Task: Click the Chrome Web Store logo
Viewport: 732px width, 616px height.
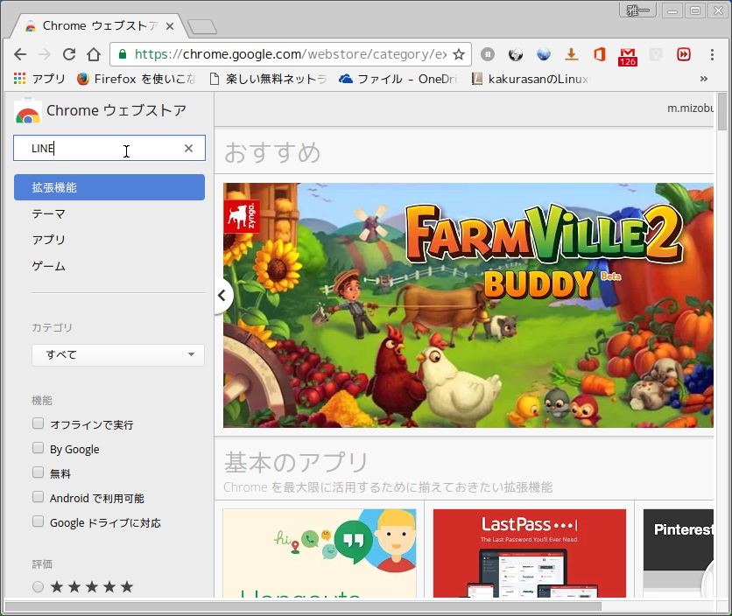Action: tap(28, 110)
